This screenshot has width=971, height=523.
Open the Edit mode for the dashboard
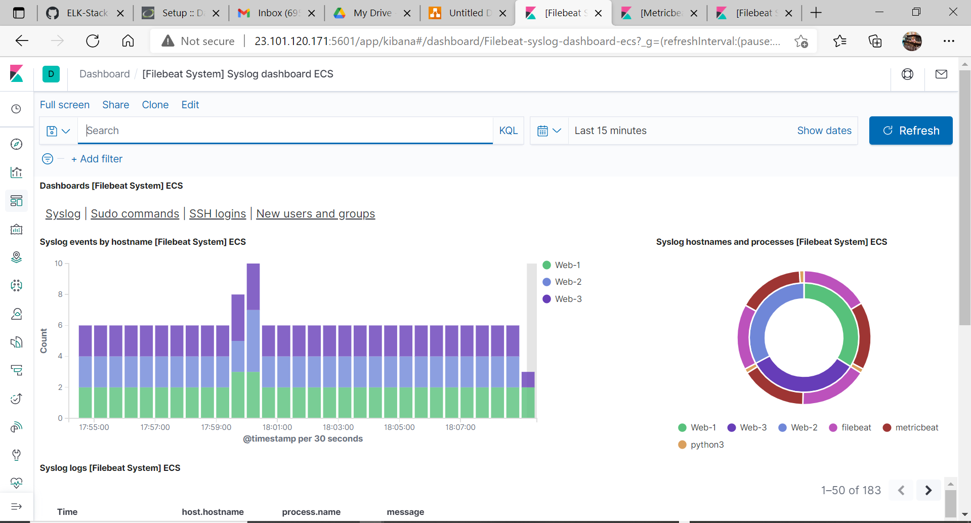[190, 105]
